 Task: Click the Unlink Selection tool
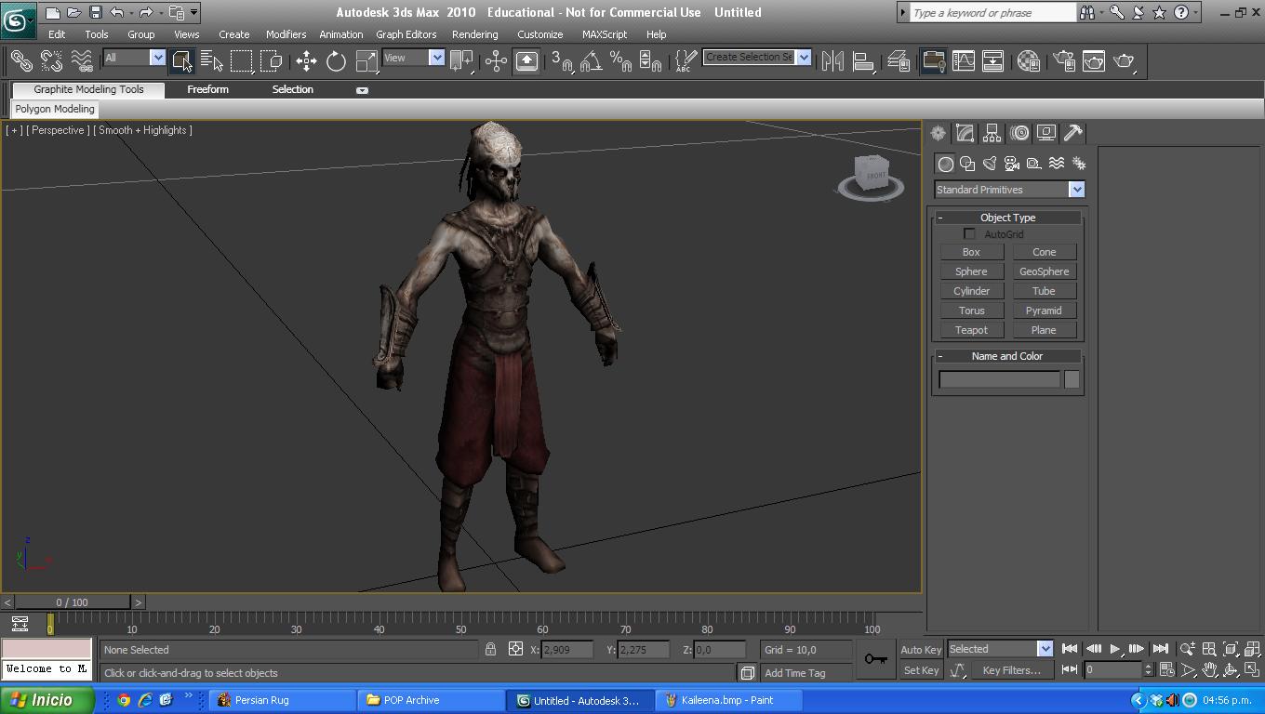[x=51, y=61]
